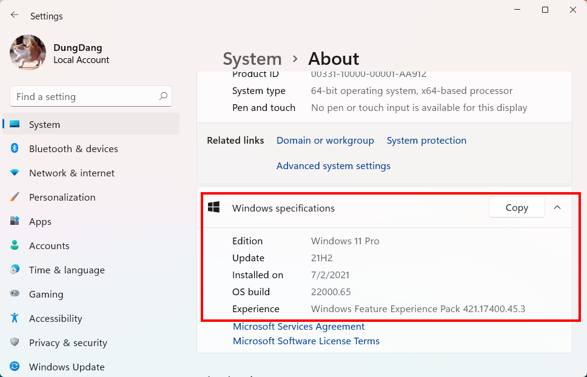The height and width of the screenshot is (377, 587).
Task: Go to Network & internet label
Action: click(x=72, y=173)
